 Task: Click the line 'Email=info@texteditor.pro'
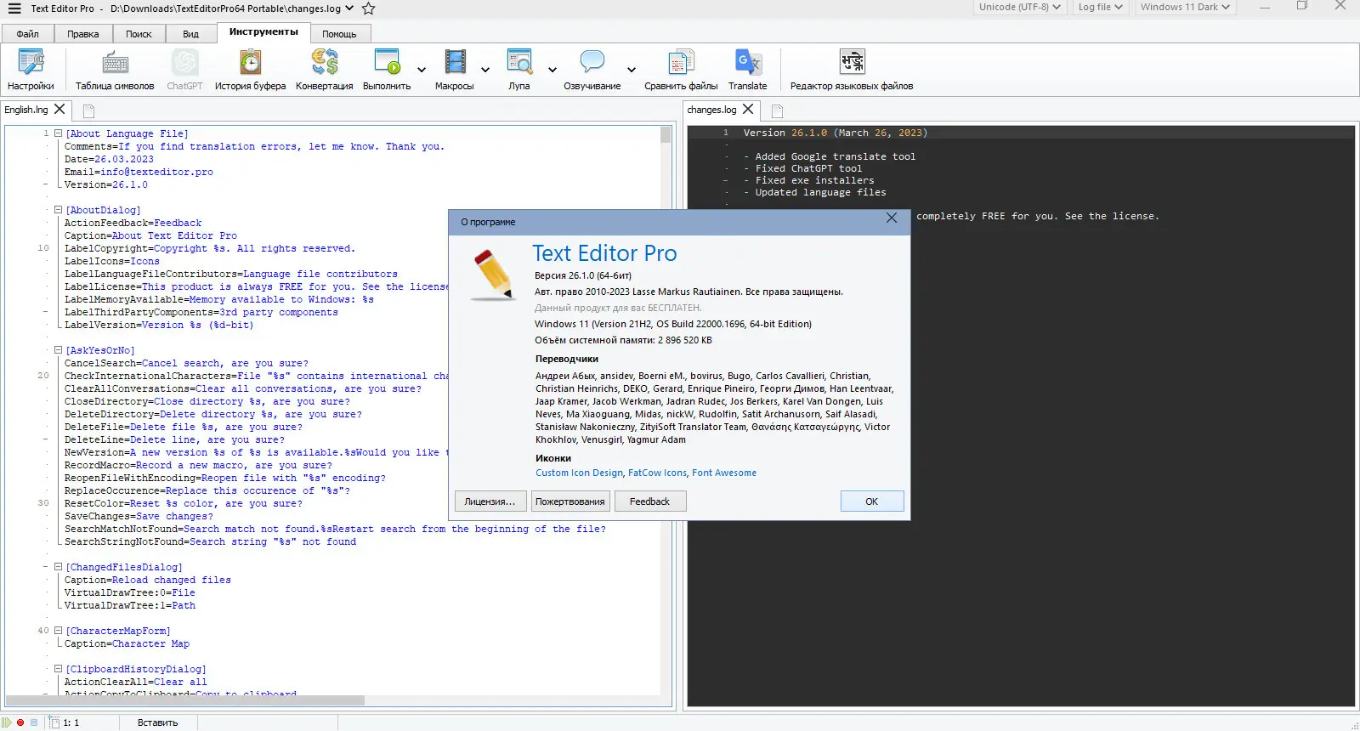pos(139,172)
